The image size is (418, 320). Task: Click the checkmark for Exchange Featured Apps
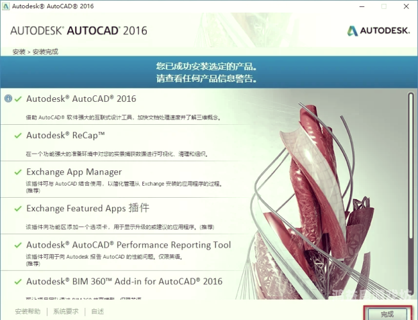19,209
